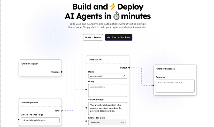Image resolution: width=214 pixels, height=127 pixels.
Task: Select the Chatbot Trigger node title
Action: [x=29, y=63]
